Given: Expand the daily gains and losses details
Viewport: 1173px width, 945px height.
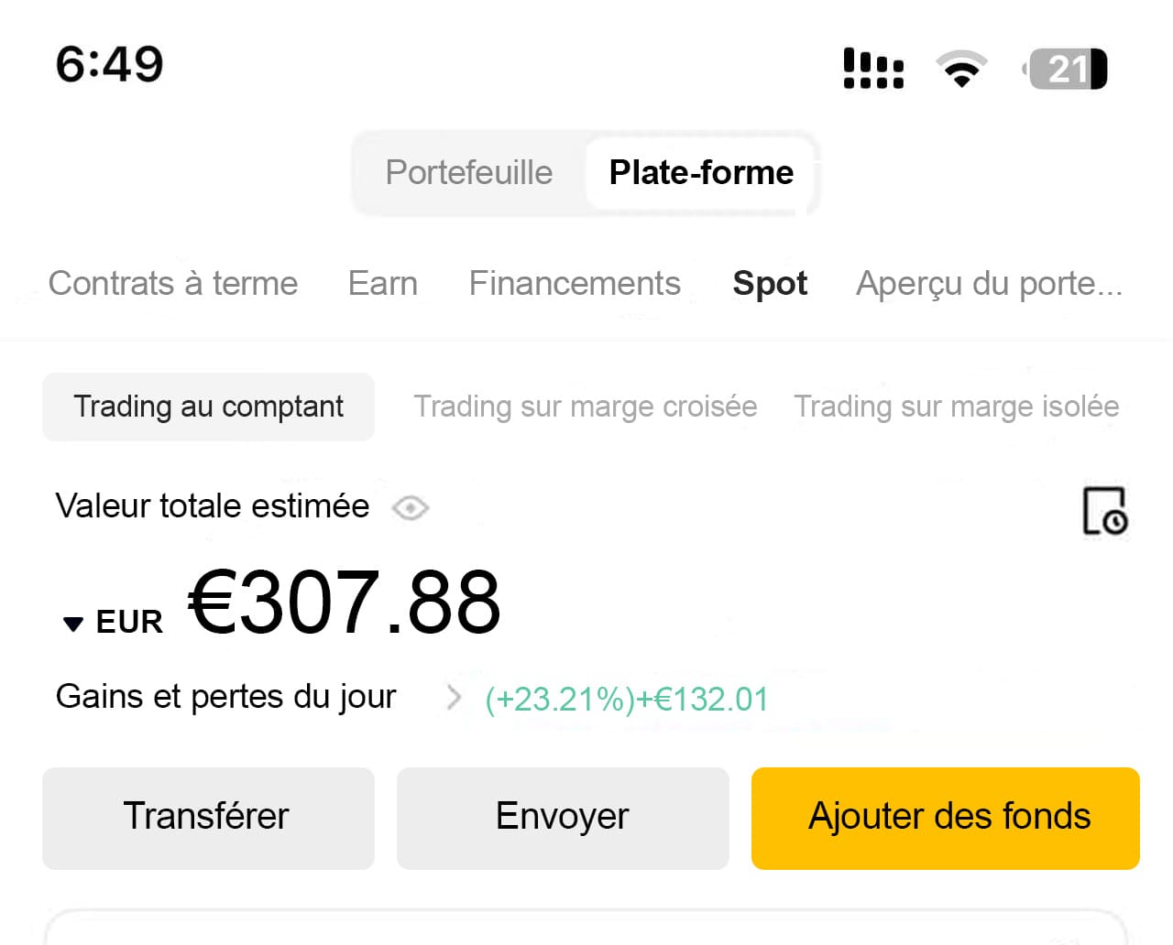Looking at the screenshot, I should point(454,698).
